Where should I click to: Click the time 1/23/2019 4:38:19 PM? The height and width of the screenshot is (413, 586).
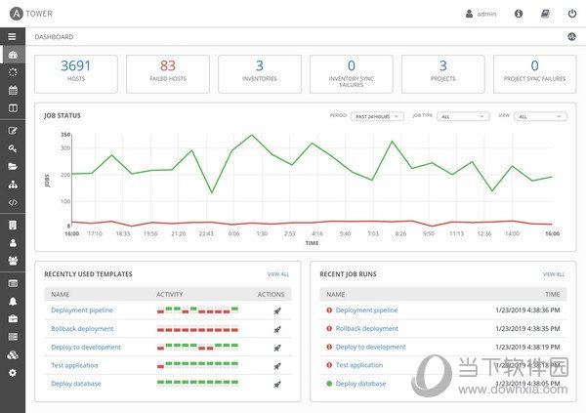pyautogui.click(x=527, y=347)
